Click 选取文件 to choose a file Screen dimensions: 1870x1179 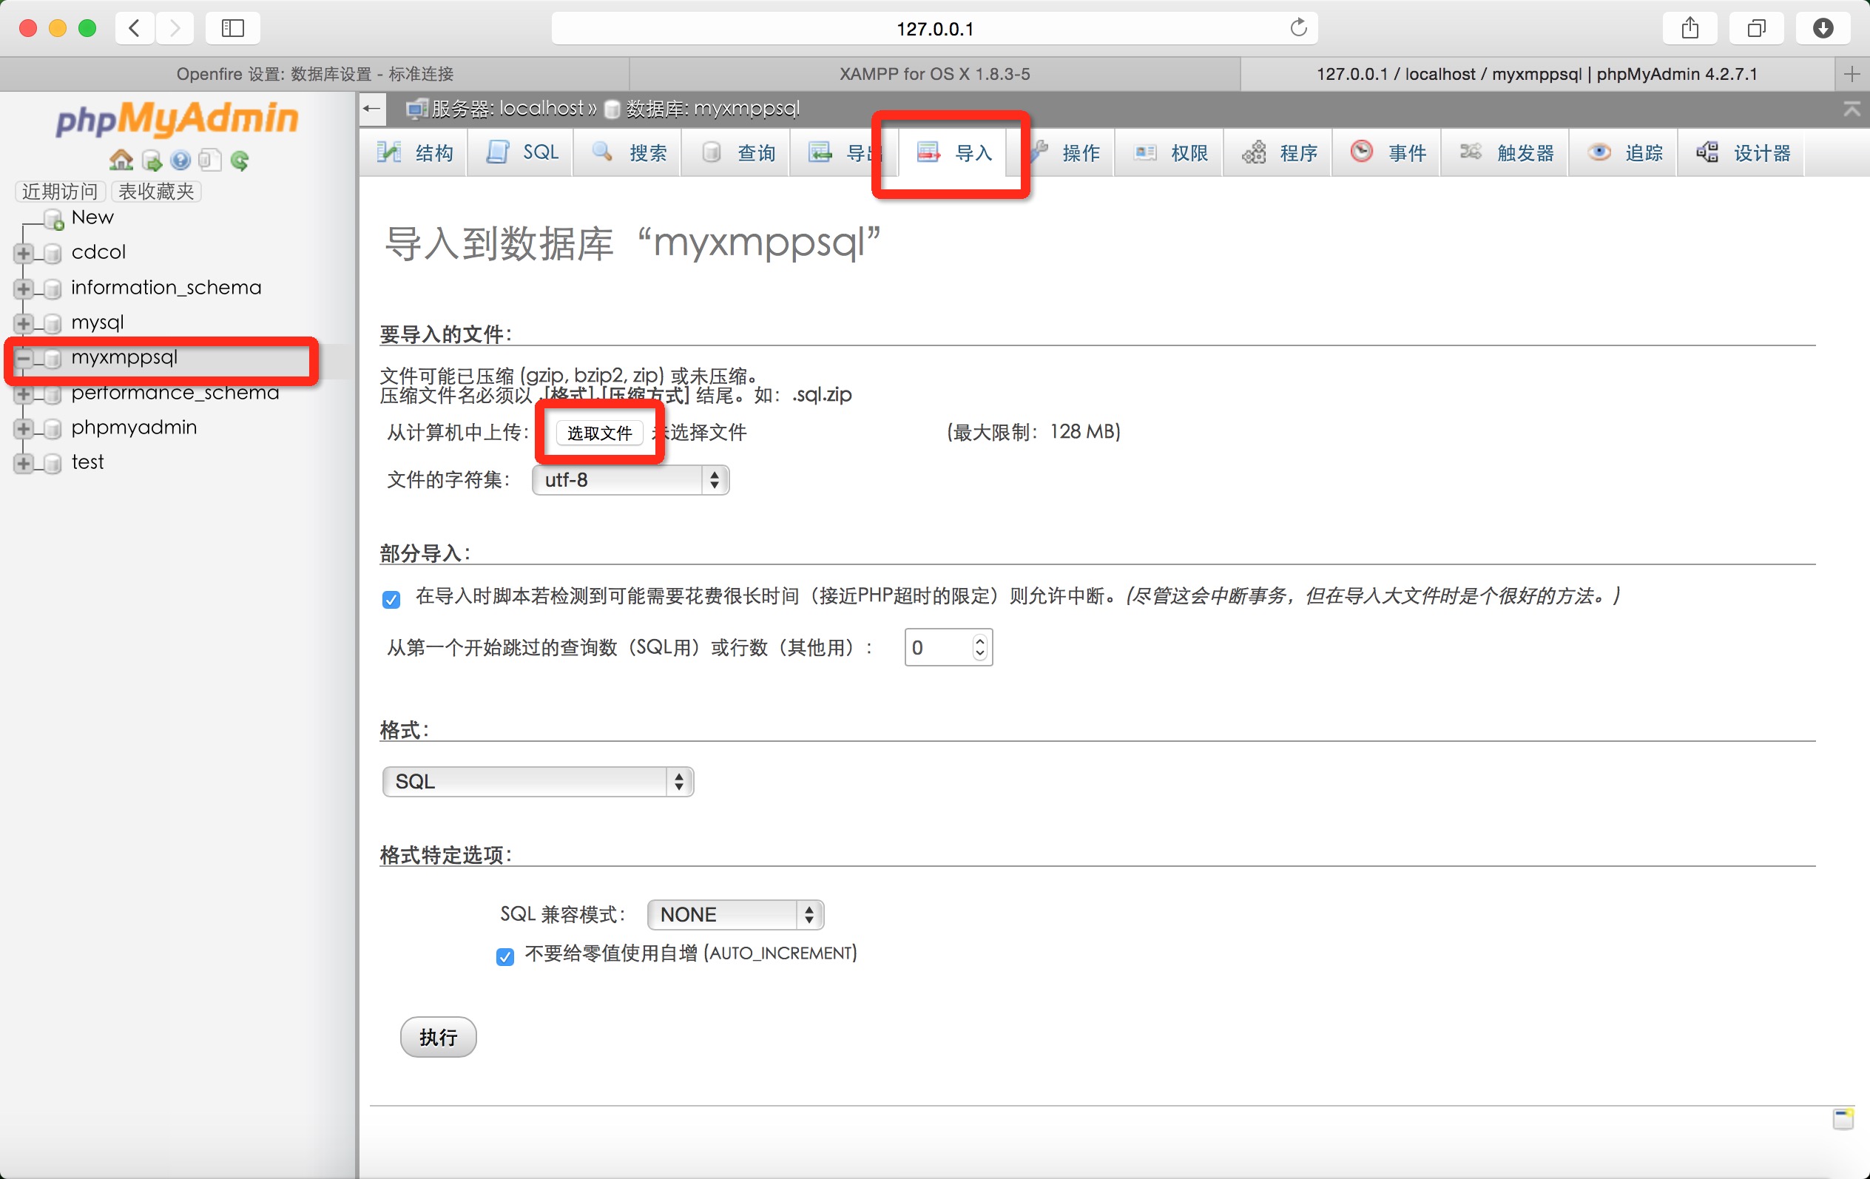pos(599,433)
